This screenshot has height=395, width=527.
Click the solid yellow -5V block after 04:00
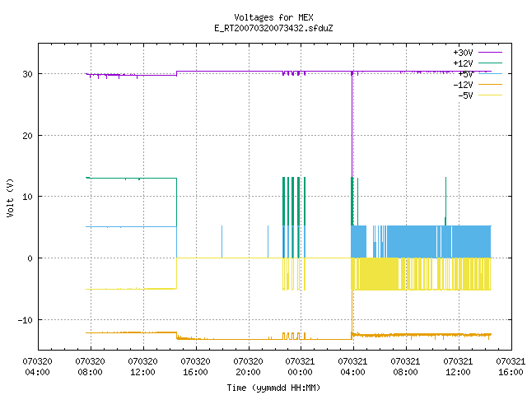coord(379,274)
